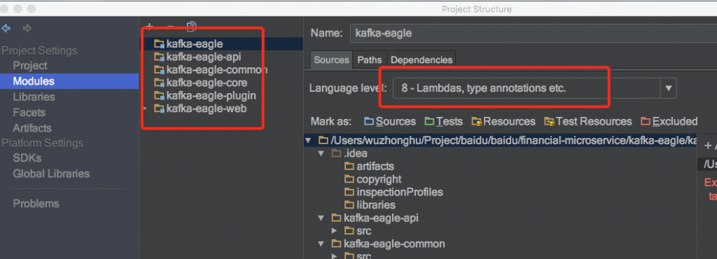Select Modules in Project Settings

pyautogui.click(x=69, y=81)
